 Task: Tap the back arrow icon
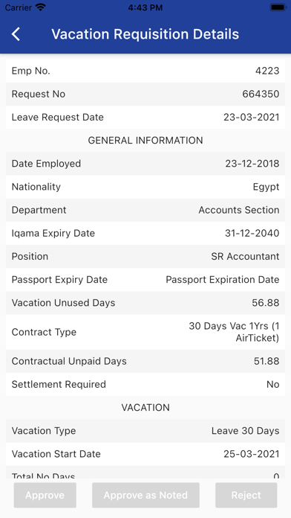[16, 34]
